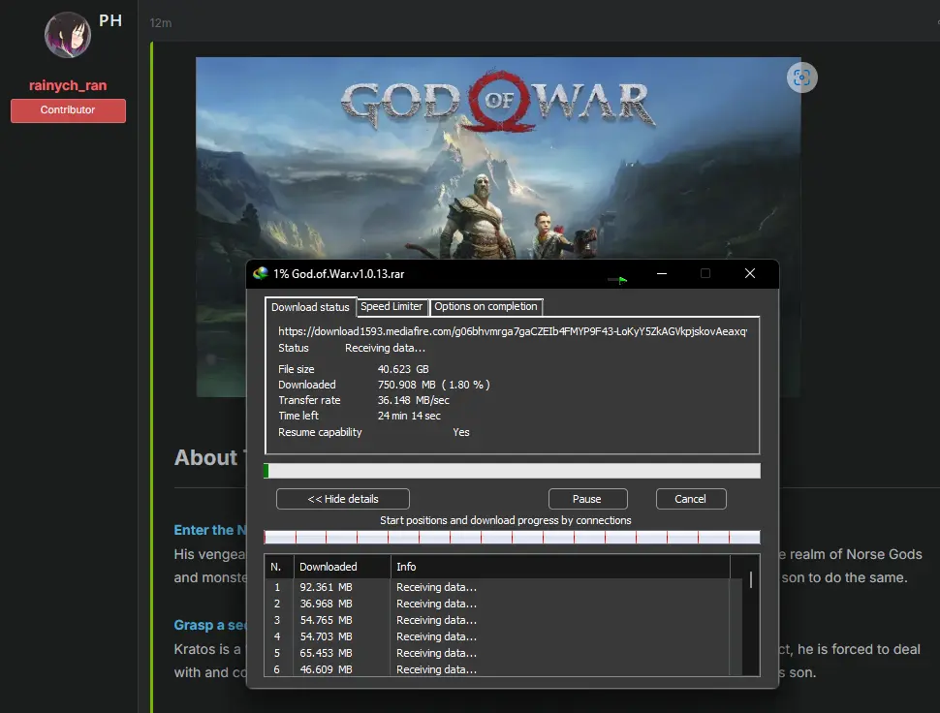Open the Speed Limiter tab
940x713 pixels.
[x=392, y=307]
